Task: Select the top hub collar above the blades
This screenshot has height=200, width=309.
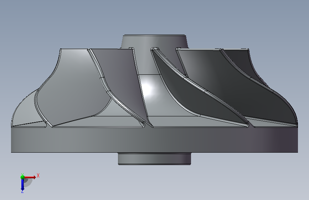Action: [154, 41]
